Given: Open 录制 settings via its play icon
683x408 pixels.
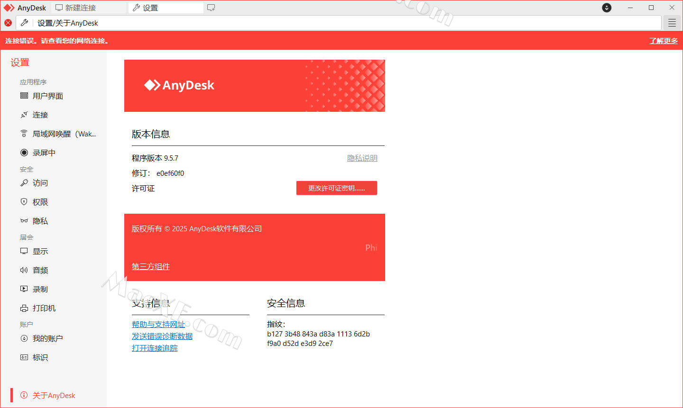Looking at the screenshot, I should [24, 289].
